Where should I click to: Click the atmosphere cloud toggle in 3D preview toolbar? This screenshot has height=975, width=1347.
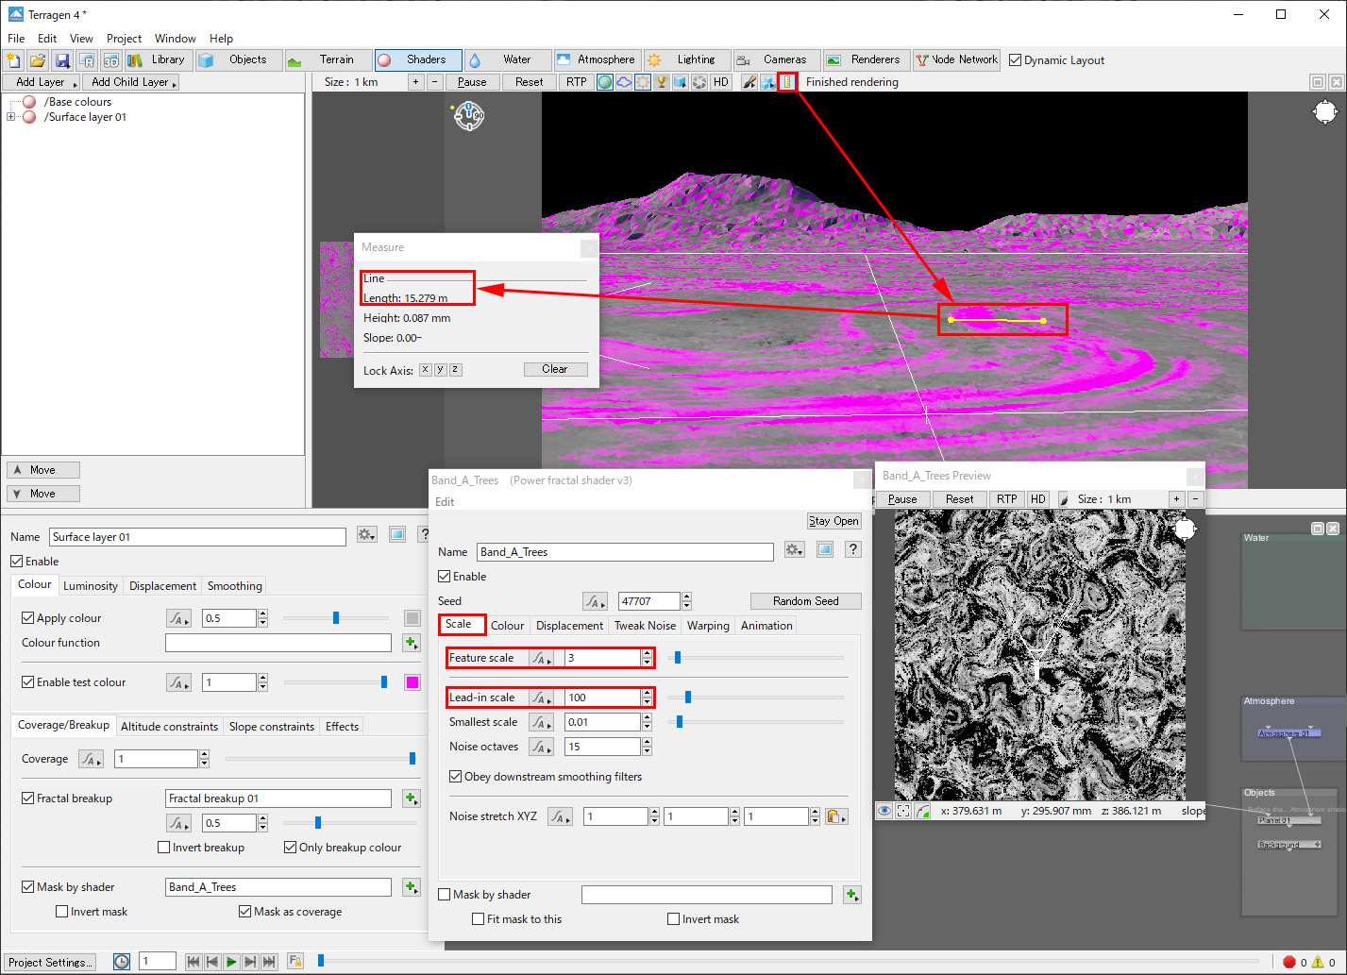tap(624, 82)
